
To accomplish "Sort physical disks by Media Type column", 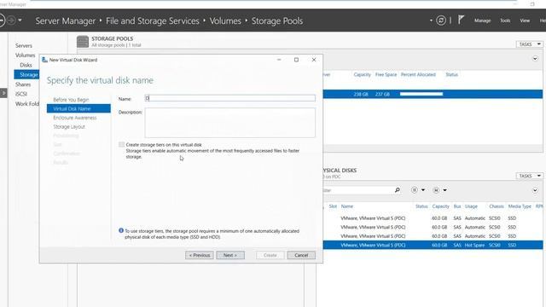I will point(520,206).
